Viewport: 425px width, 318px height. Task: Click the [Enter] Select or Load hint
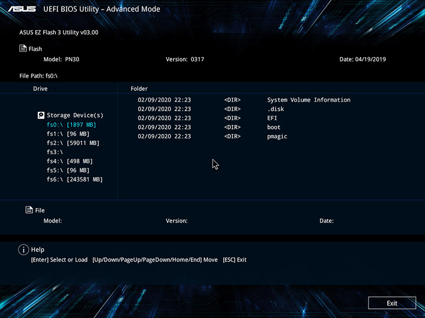pos(60,260)
